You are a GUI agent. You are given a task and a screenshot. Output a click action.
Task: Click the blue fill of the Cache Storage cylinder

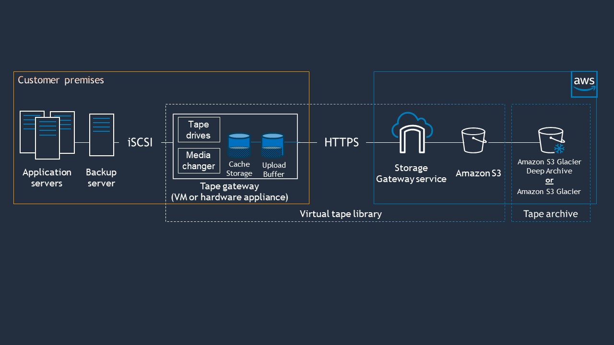pyautogui.click(x=239, y=140)
